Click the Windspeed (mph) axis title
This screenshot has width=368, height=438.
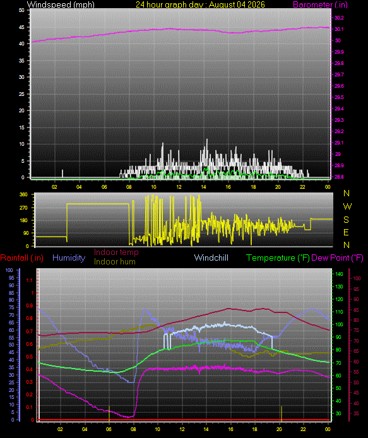[61, 4]
